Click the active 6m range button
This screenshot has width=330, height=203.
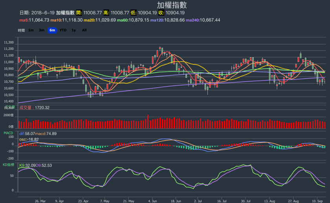(x=52, y=30)
